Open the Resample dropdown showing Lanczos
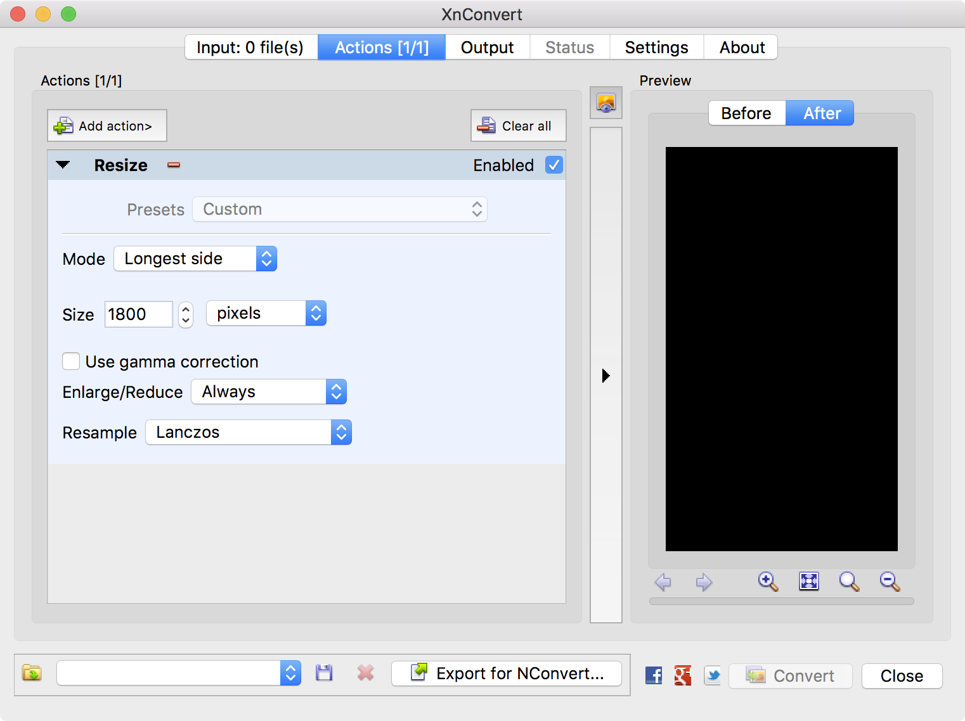 pos(249,432)
